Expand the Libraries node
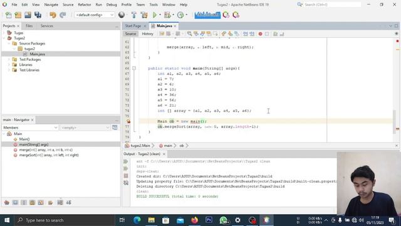 pyautogui.click(x=9, y=65)
